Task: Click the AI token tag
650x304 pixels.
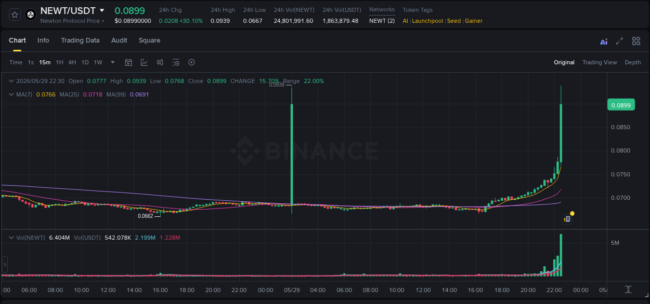Action: pyautogui.click(x=406, y=21)
